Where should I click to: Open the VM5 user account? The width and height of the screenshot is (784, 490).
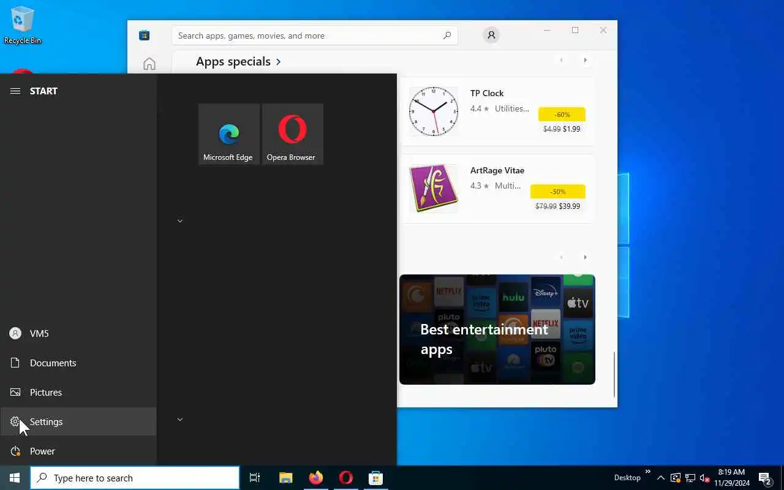click(x=78, y=333)
